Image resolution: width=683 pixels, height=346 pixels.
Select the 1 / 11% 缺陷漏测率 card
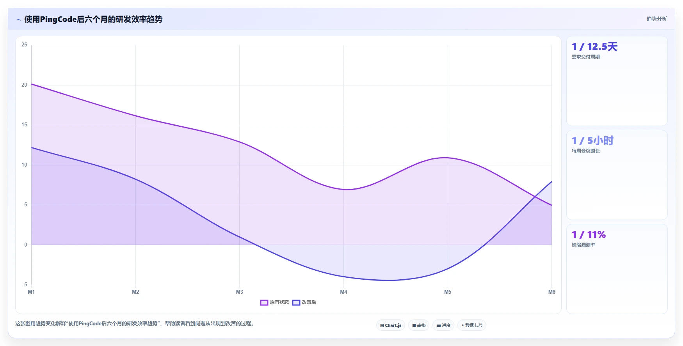617,269
